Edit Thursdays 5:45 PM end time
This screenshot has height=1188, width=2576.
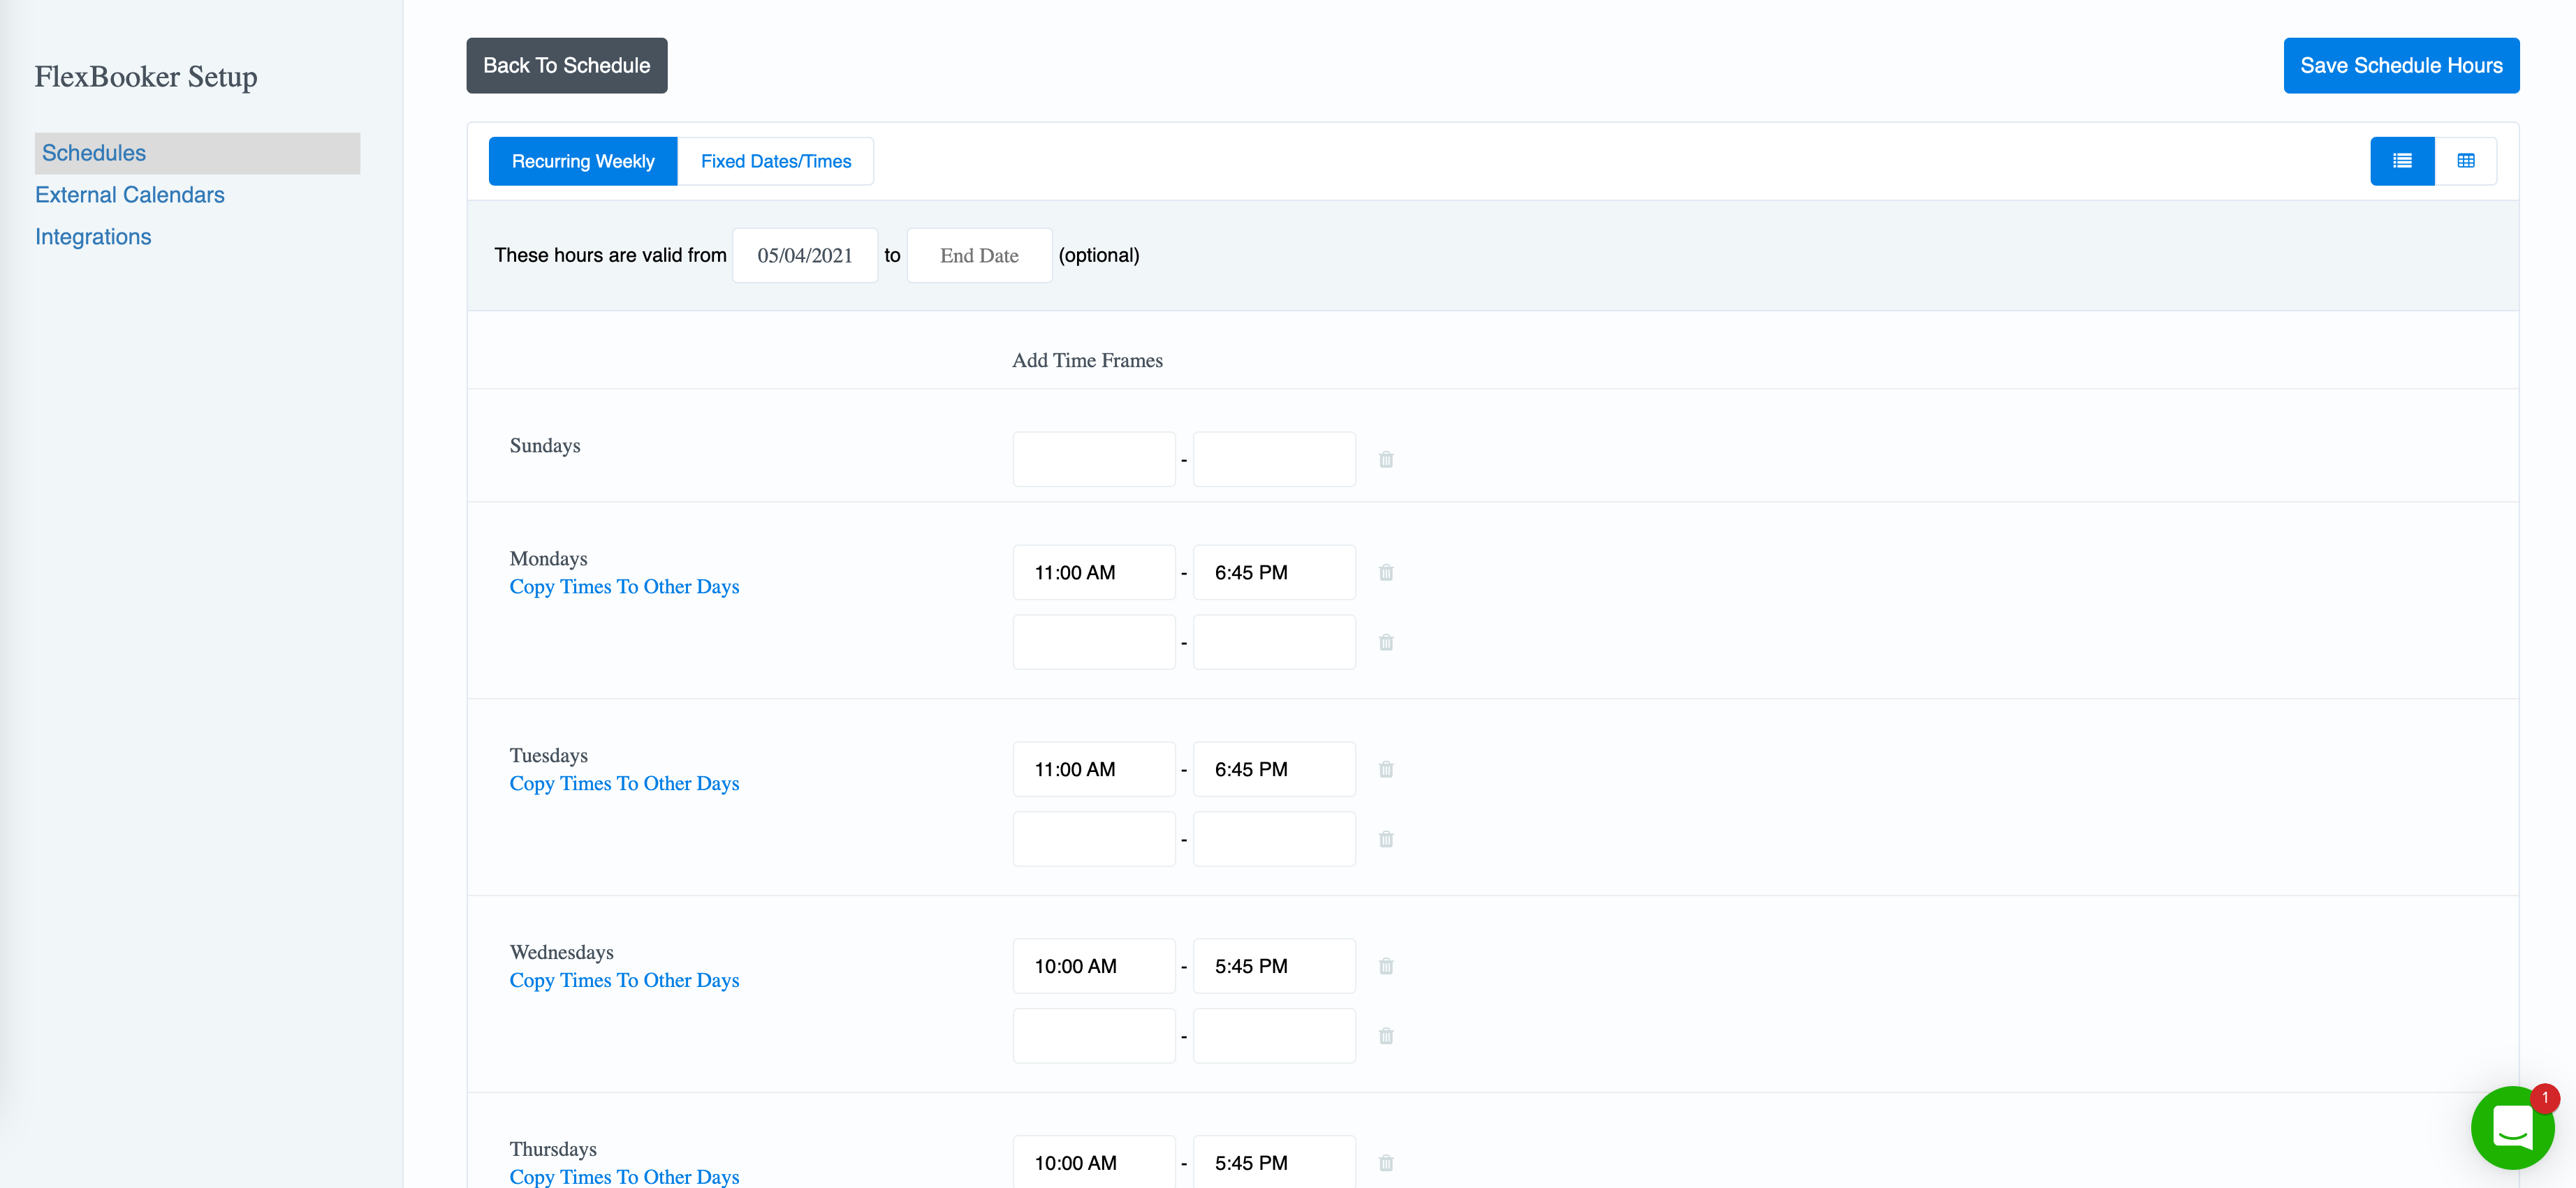(1274, 1162)
